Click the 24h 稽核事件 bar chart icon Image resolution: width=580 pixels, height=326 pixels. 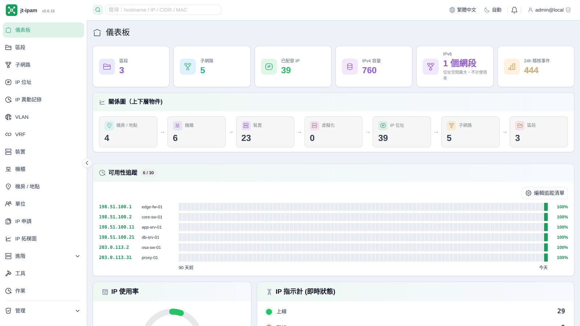512,67
